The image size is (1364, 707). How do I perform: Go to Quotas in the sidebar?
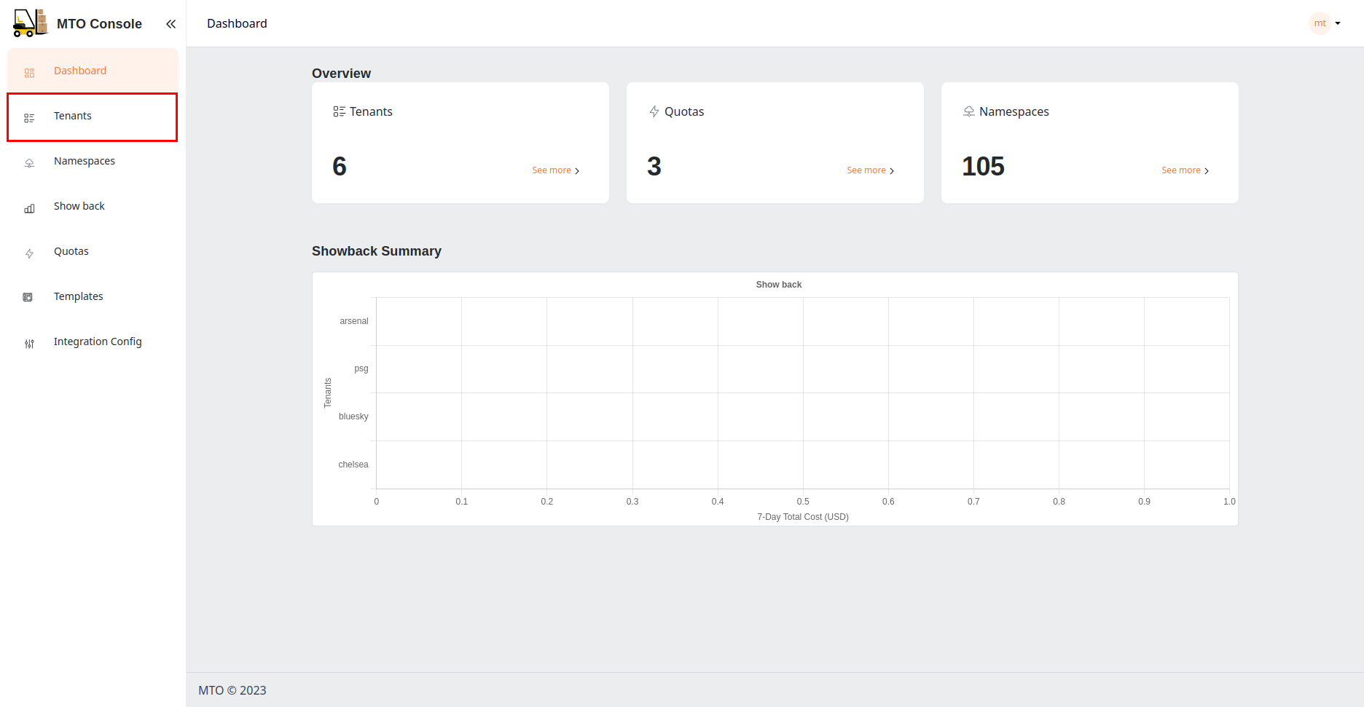71,251
